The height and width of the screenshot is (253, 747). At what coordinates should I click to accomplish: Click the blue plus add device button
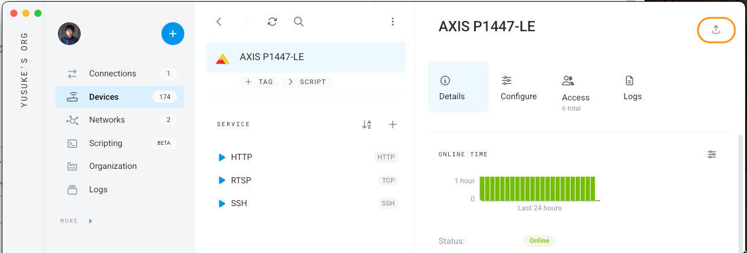point(173,34)
